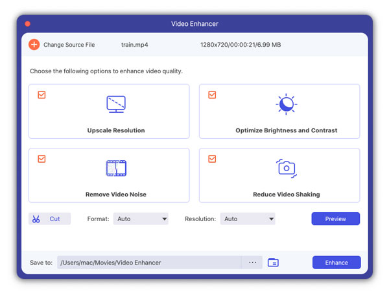Image resolution: width=389 pixels, height=297 pixels.
Task: Start processing with the Enhance button
Action: tap(336, 263)
